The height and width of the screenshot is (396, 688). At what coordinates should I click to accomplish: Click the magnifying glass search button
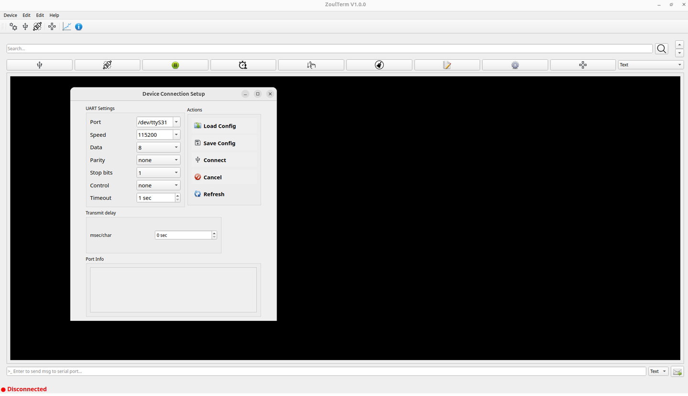pyautogui.click(x=661, y=49)
